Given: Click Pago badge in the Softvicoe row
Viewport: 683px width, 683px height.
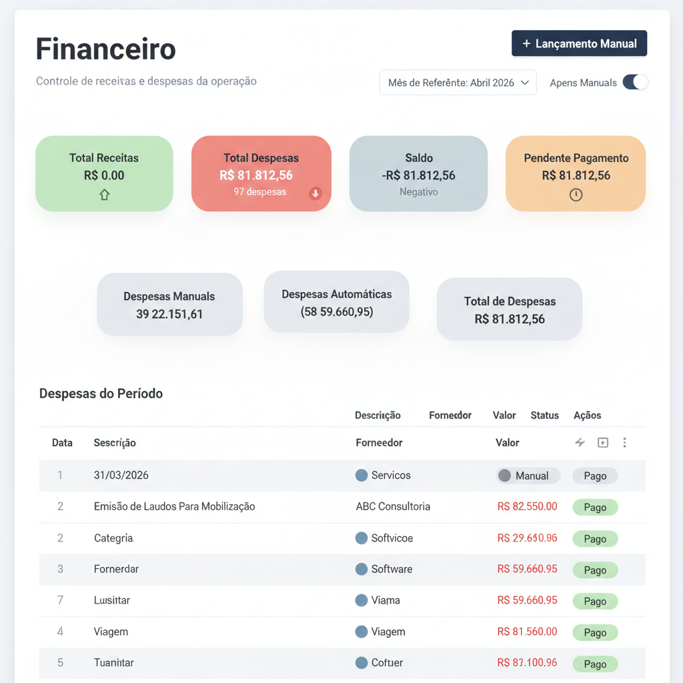Looking at the screenshot, I should click(595, 539).
